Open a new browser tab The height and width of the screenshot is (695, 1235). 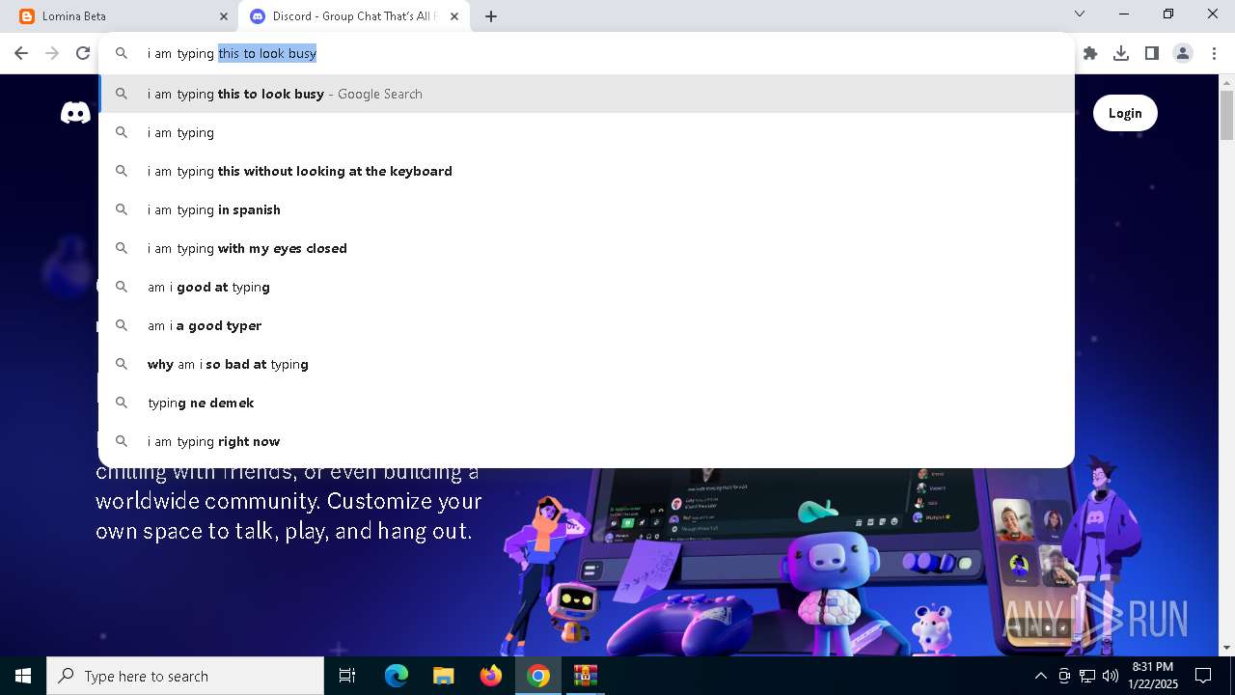click(491, 16)
